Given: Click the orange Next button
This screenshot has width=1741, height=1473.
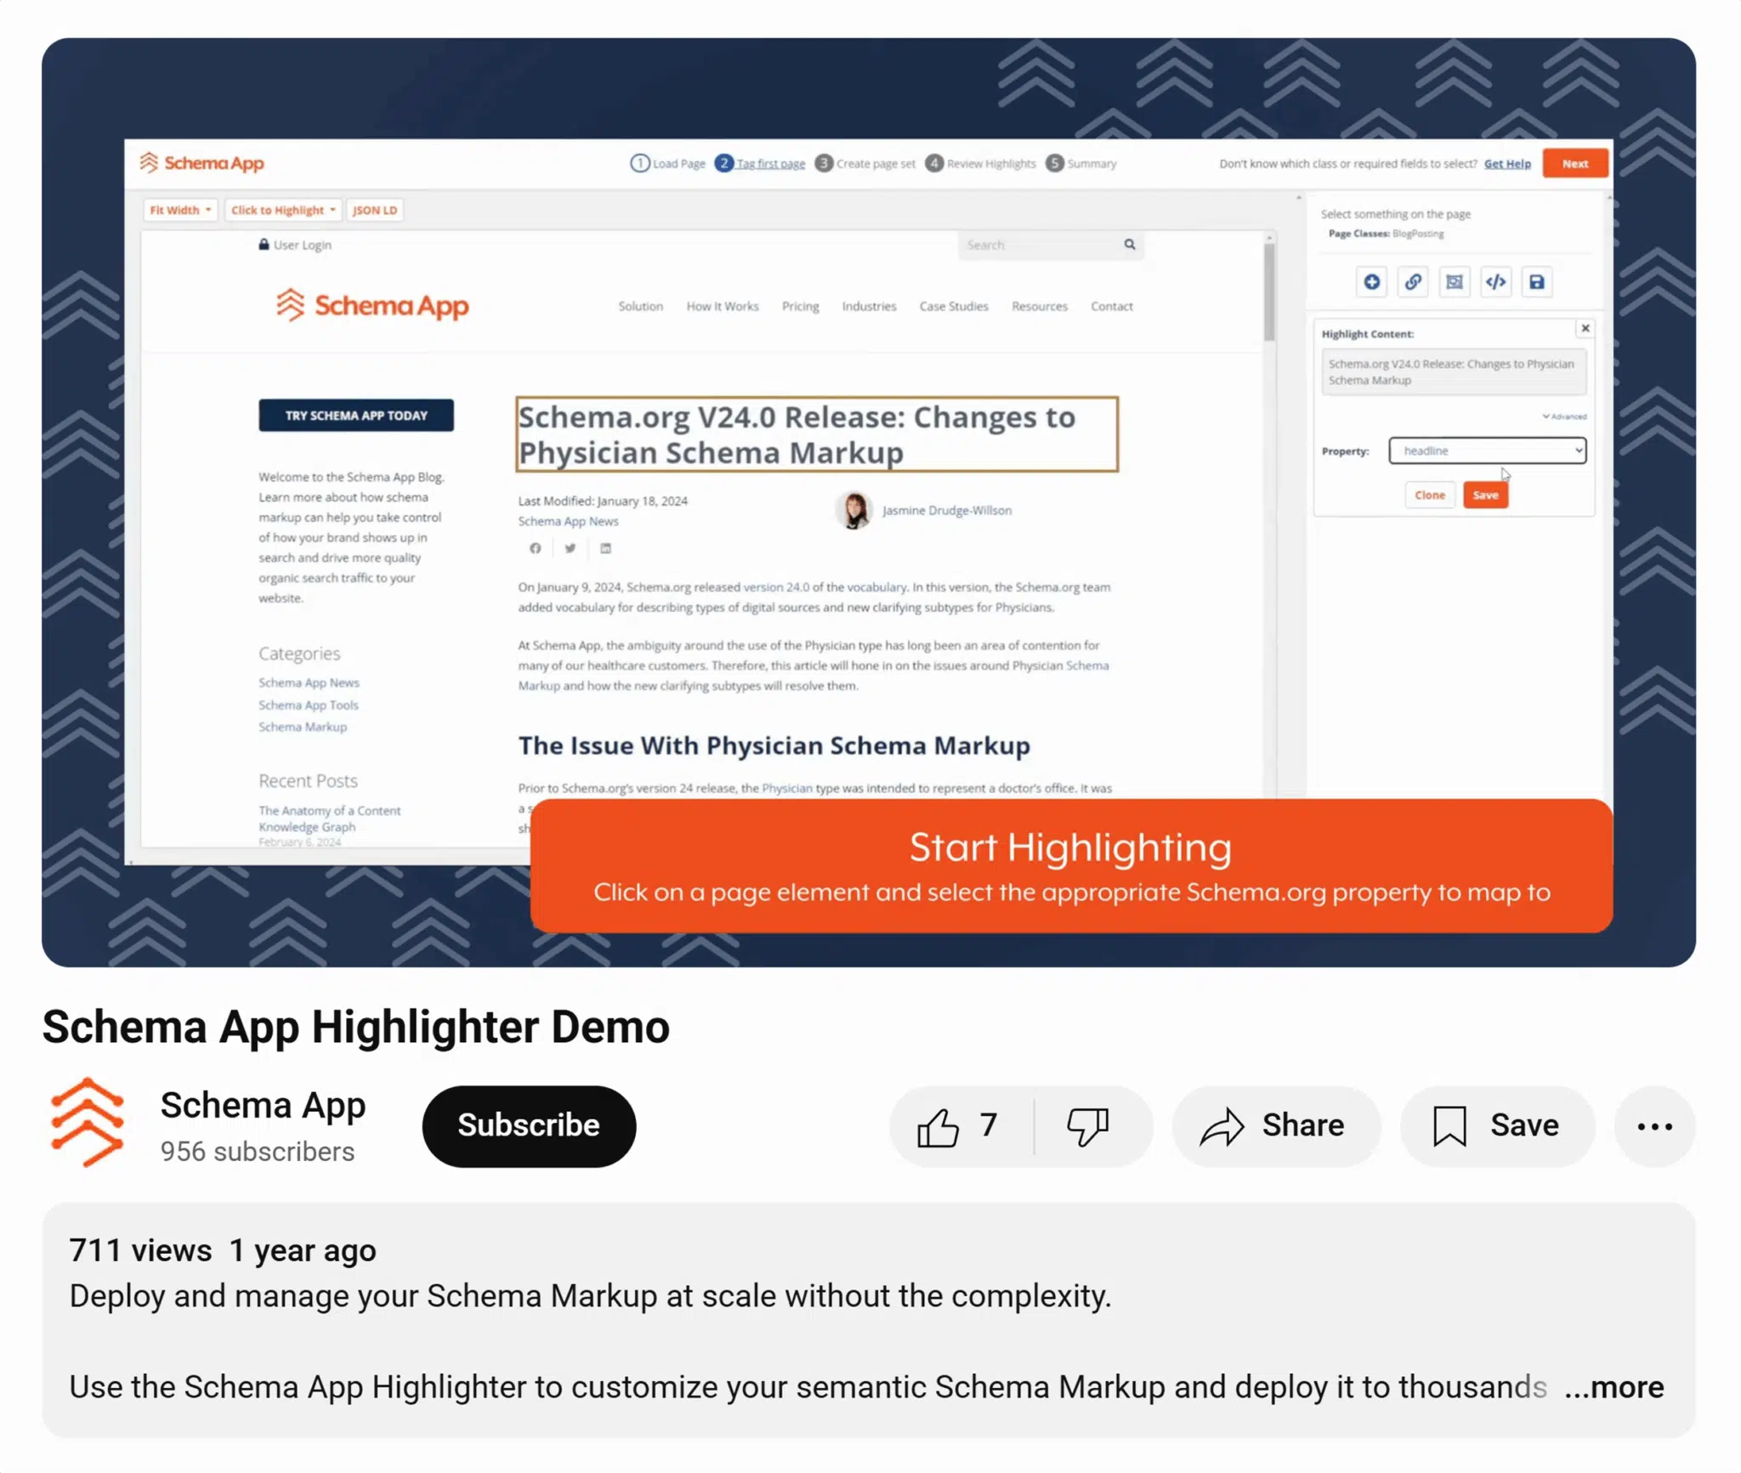Looking at the screenshot, I should (x=1574, y=163).
